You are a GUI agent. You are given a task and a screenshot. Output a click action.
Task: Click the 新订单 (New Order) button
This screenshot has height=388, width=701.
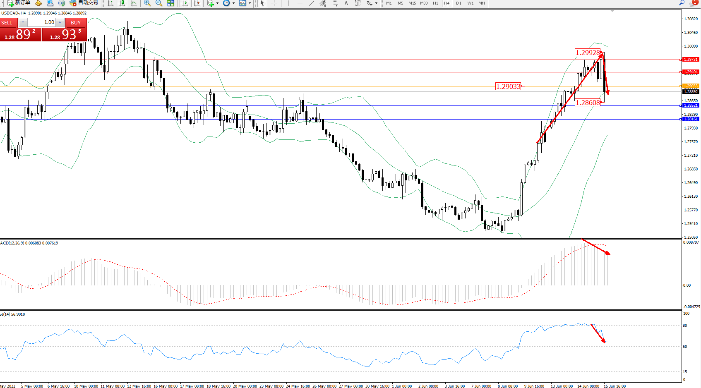click(19, 3)
